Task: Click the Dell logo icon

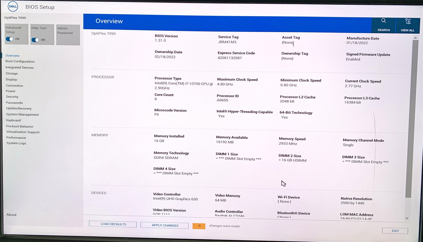Action: pos(13,7)
